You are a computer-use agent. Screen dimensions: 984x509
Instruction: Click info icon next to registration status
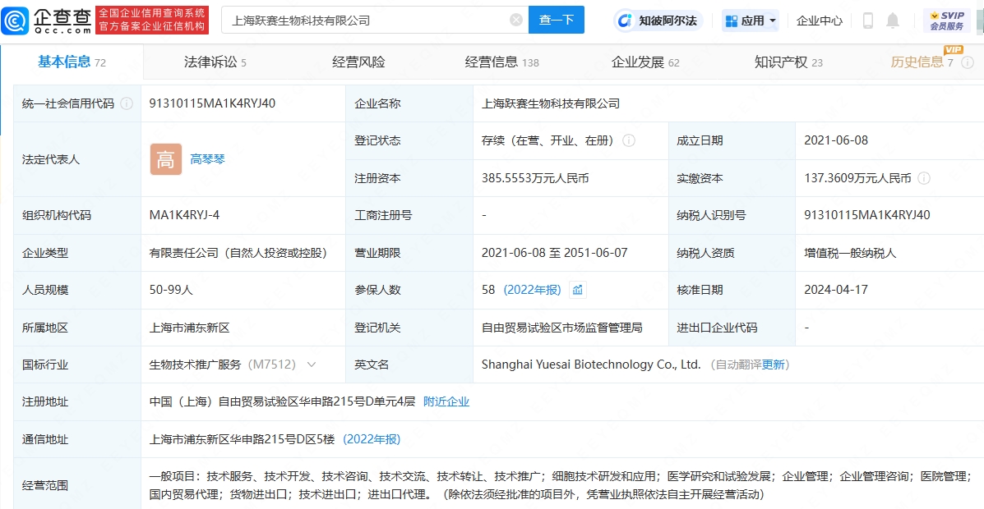point(629,140)
